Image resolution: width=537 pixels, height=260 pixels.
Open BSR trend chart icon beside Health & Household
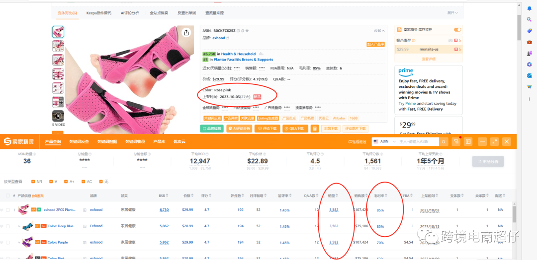[x=262, y=54]
